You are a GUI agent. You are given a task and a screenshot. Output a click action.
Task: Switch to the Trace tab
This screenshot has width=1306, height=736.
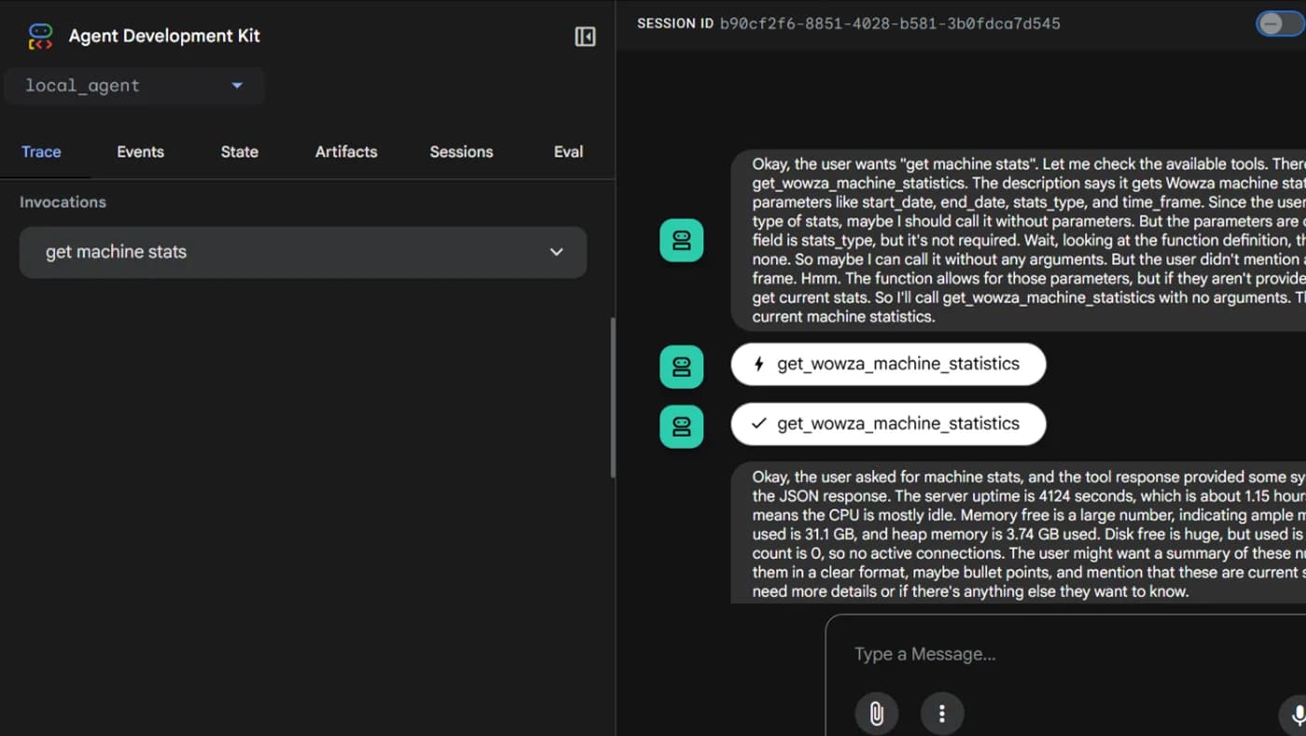pos(41,152)
